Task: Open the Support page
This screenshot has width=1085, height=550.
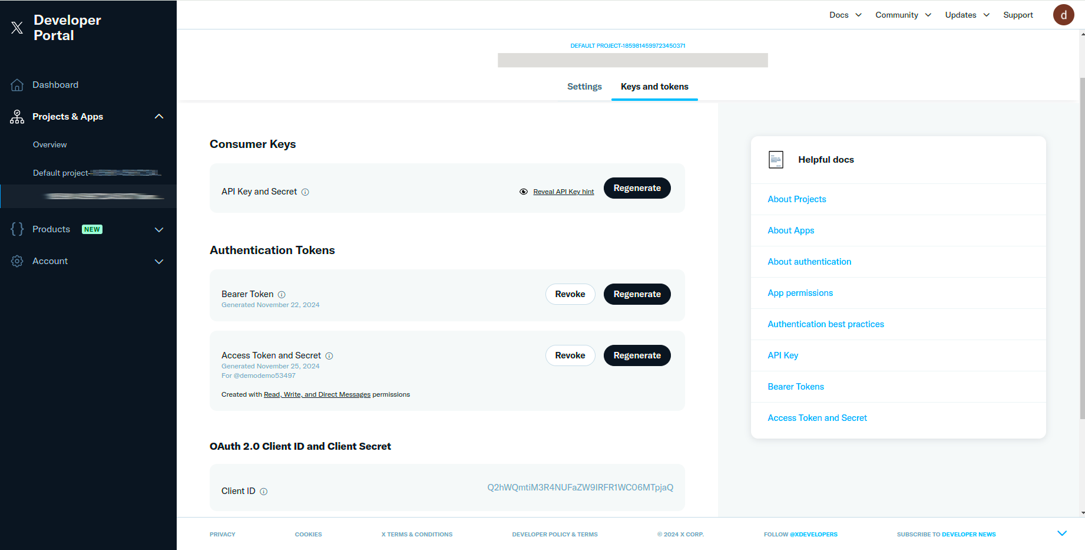Action: (x=1018, y=15)
